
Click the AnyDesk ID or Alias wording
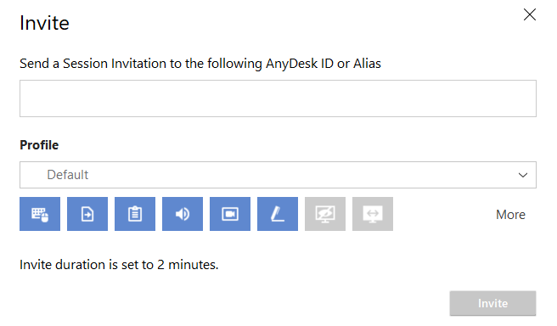[x=324, y=64]
